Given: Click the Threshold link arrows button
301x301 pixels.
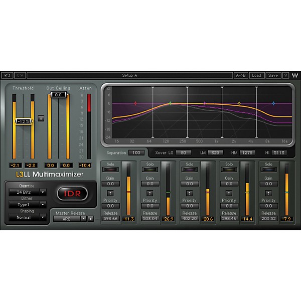Looking at the screenshot, I should [41, 118].
